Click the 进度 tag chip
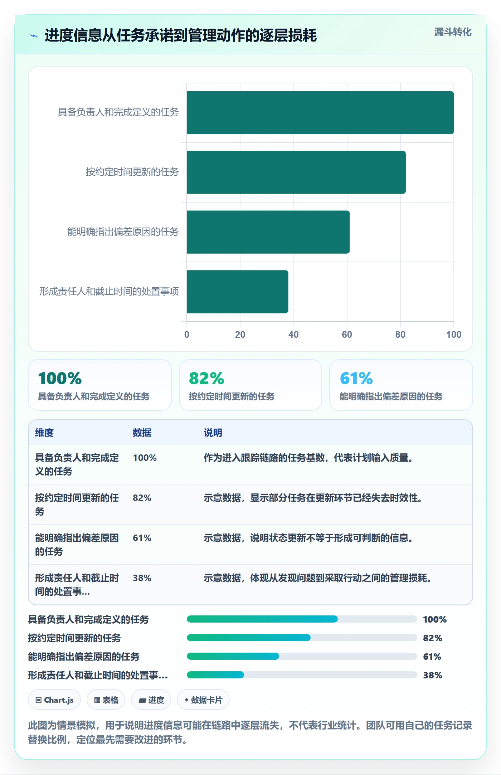Image resolution: width=501 pixels, height=775 pixels. click(151, 700)
